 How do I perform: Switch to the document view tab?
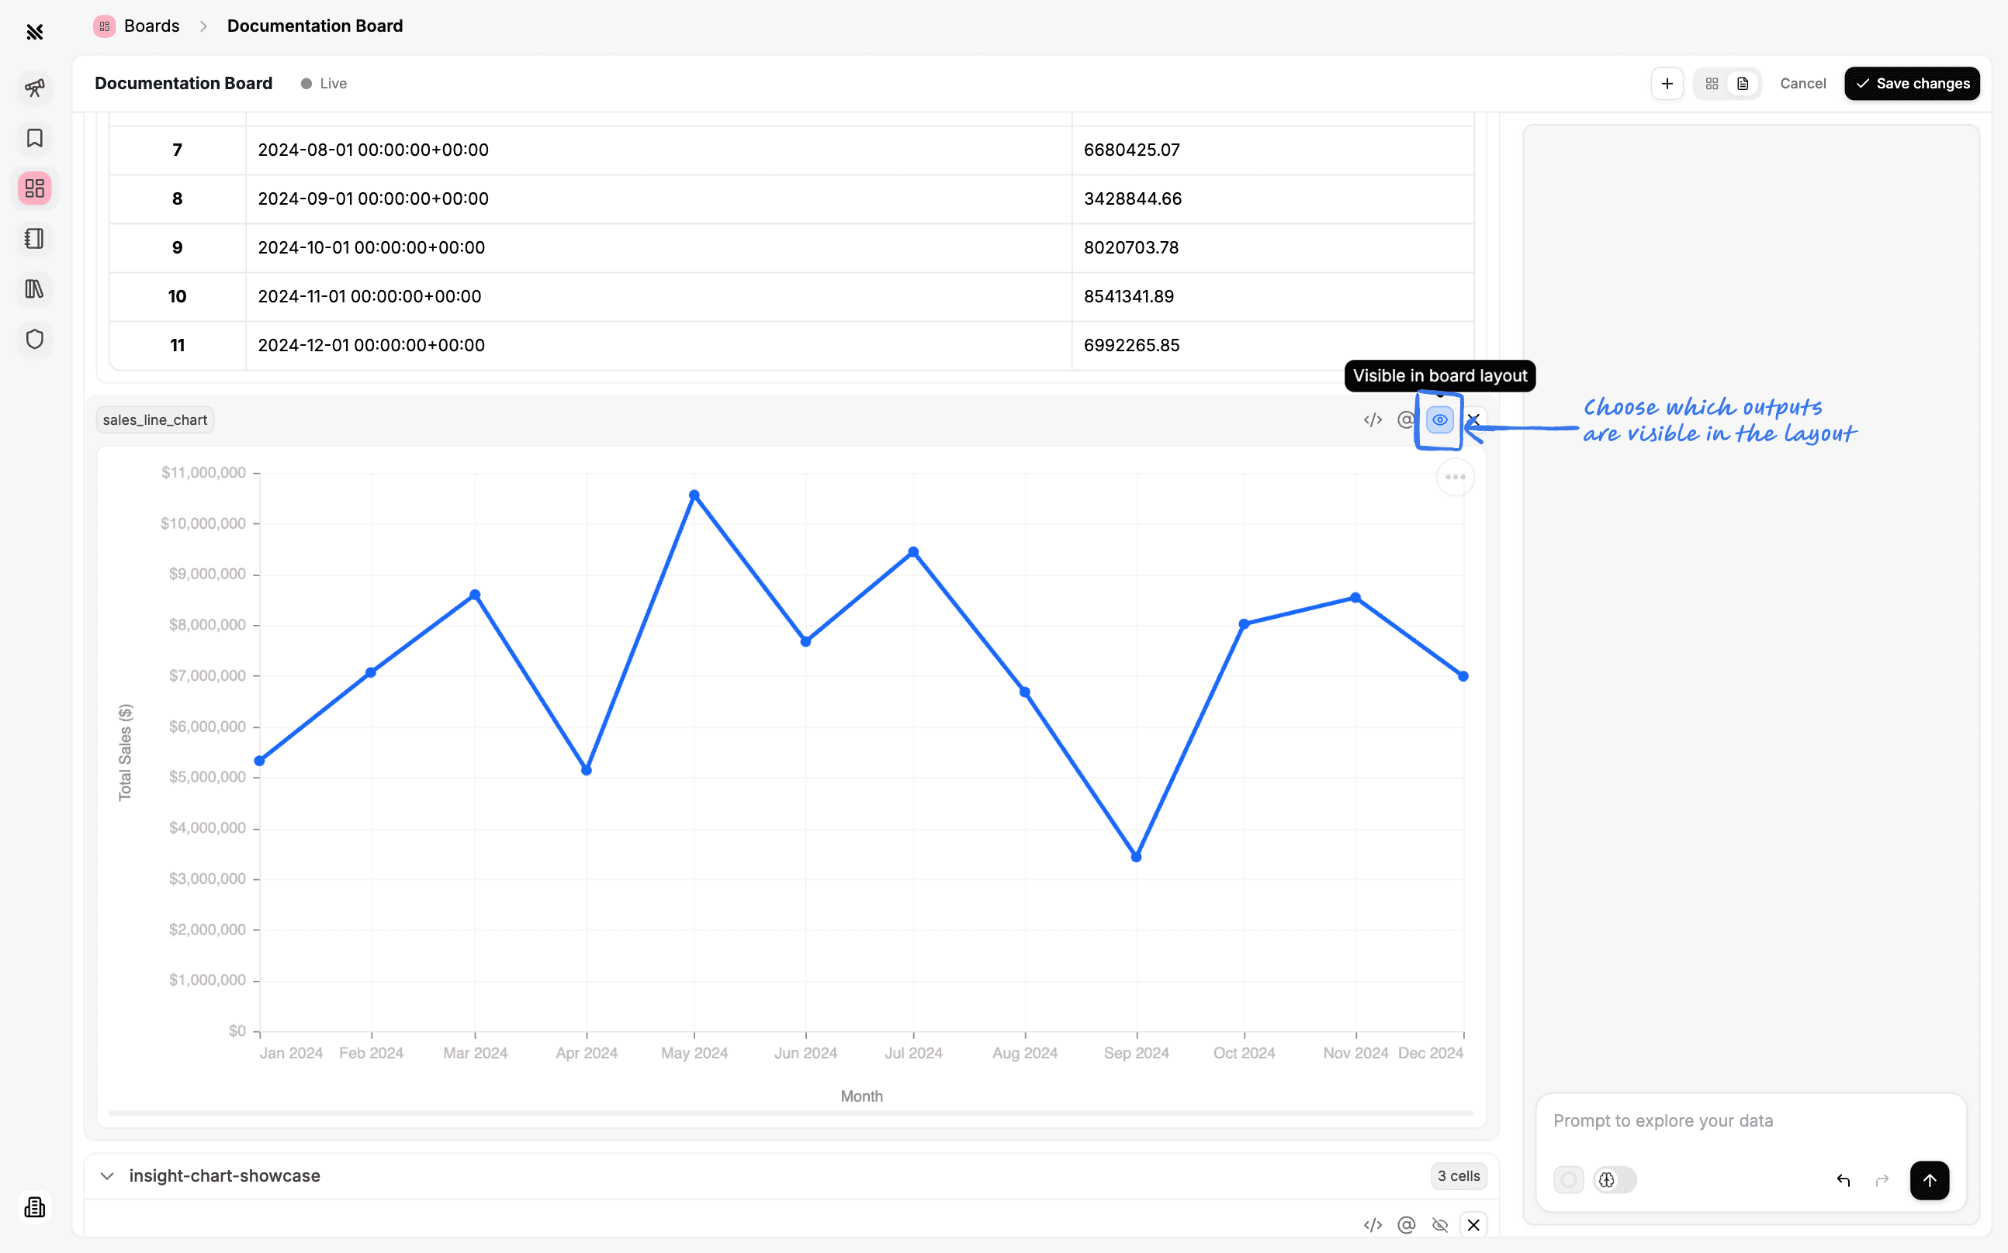[x=1742, y=83]
